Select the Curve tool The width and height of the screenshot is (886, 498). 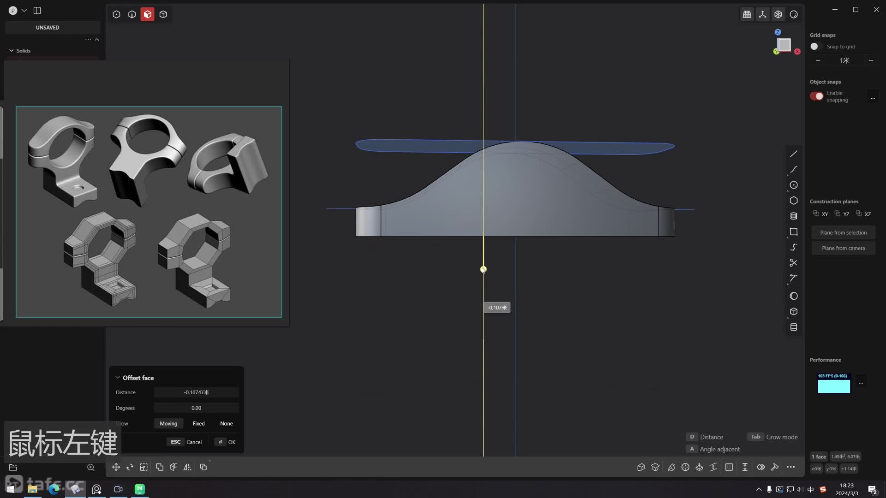click(x=794, y=170)
